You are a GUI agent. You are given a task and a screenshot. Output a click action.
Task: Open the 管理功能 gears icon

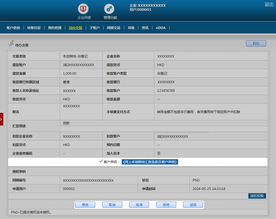tap(109, 9)
